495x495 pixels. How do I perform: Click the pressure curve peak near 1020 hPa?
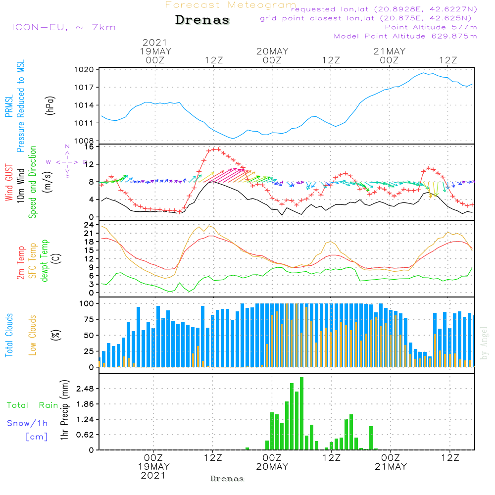pos(424,73)
